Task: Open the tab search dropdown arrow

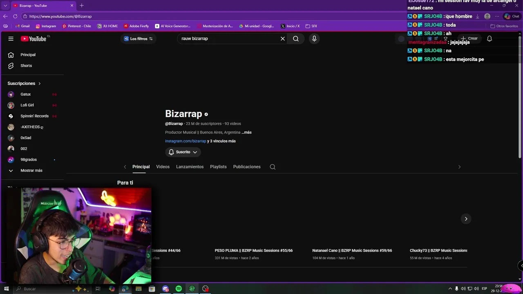Action: pyautogui.click(x=5, y=6)
